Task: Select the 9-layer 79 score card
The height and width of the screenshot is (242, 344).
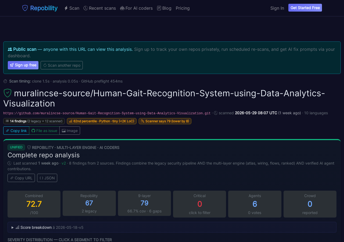Action: tap(144, 203)
